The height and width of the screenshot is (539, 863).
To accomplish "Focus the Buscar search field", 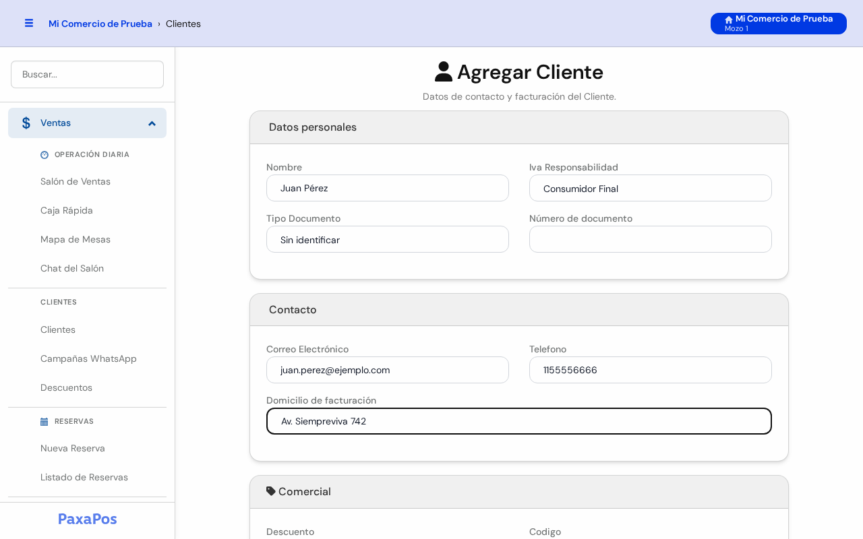I will pos(87,74).
